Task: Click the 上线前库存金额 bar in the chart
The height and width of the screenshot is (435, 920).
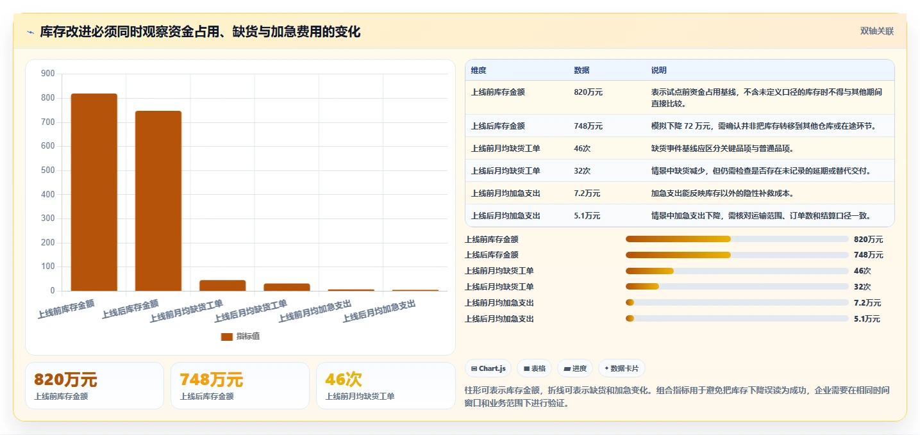Action: (94, 192)
